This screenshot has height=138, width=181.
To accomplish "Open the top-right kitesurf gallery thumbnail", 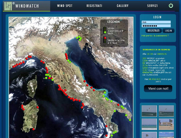I will [166, 111].
